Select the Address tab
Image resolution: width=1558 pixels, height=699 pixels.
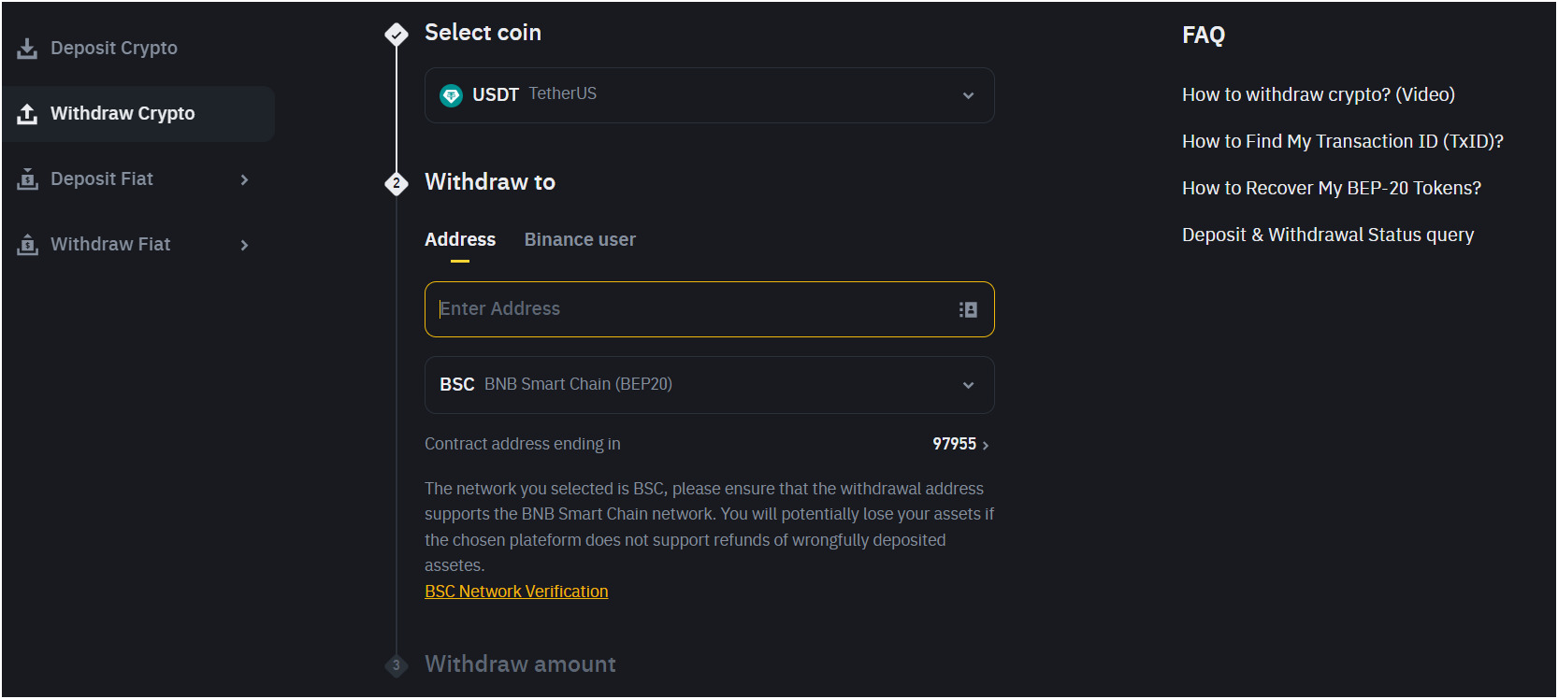[460, 240]
